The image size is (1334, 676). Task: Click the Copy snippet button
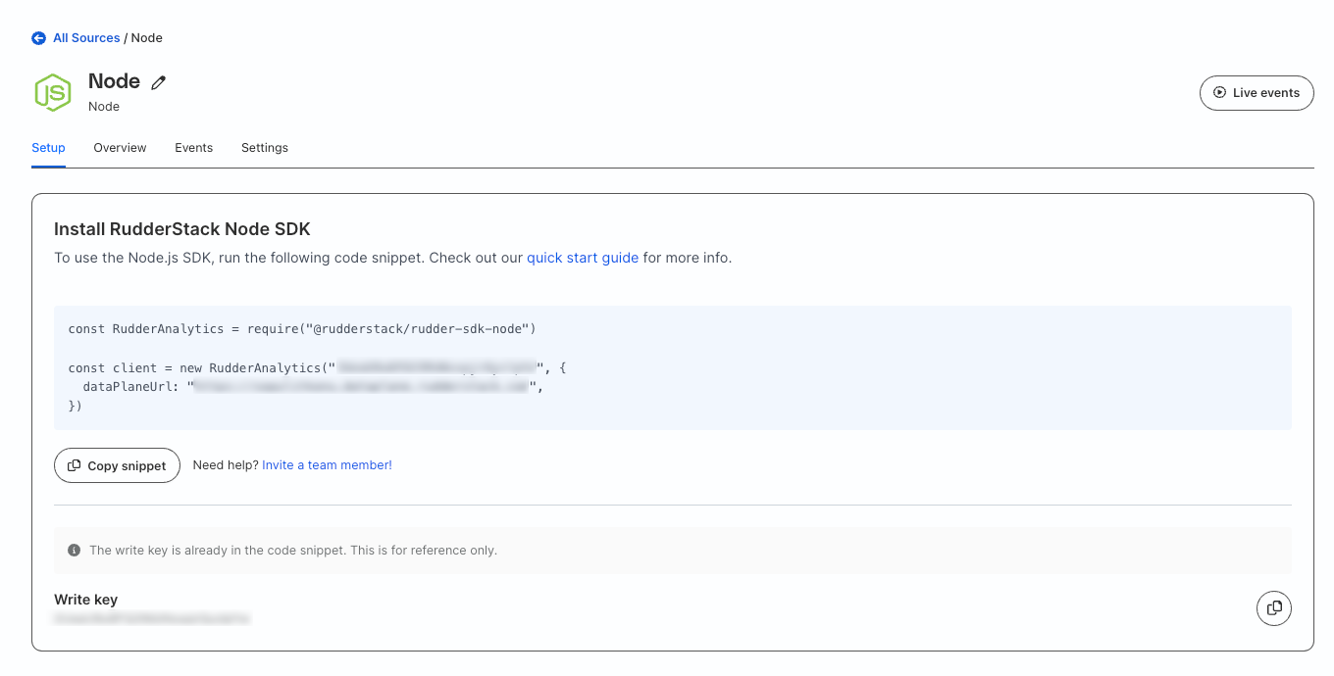117,465
